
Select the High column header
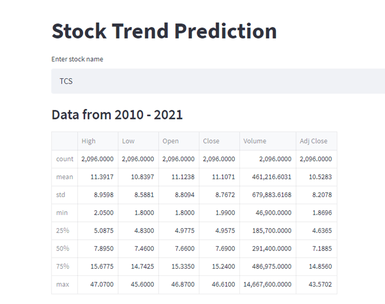(88, 141)
